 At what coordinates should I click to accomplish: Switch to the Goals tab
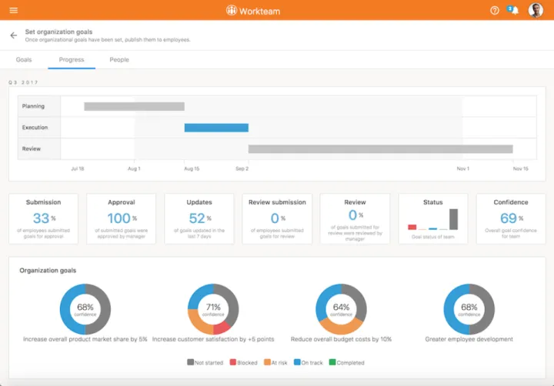pyautogui.click(x=24, y=60)
